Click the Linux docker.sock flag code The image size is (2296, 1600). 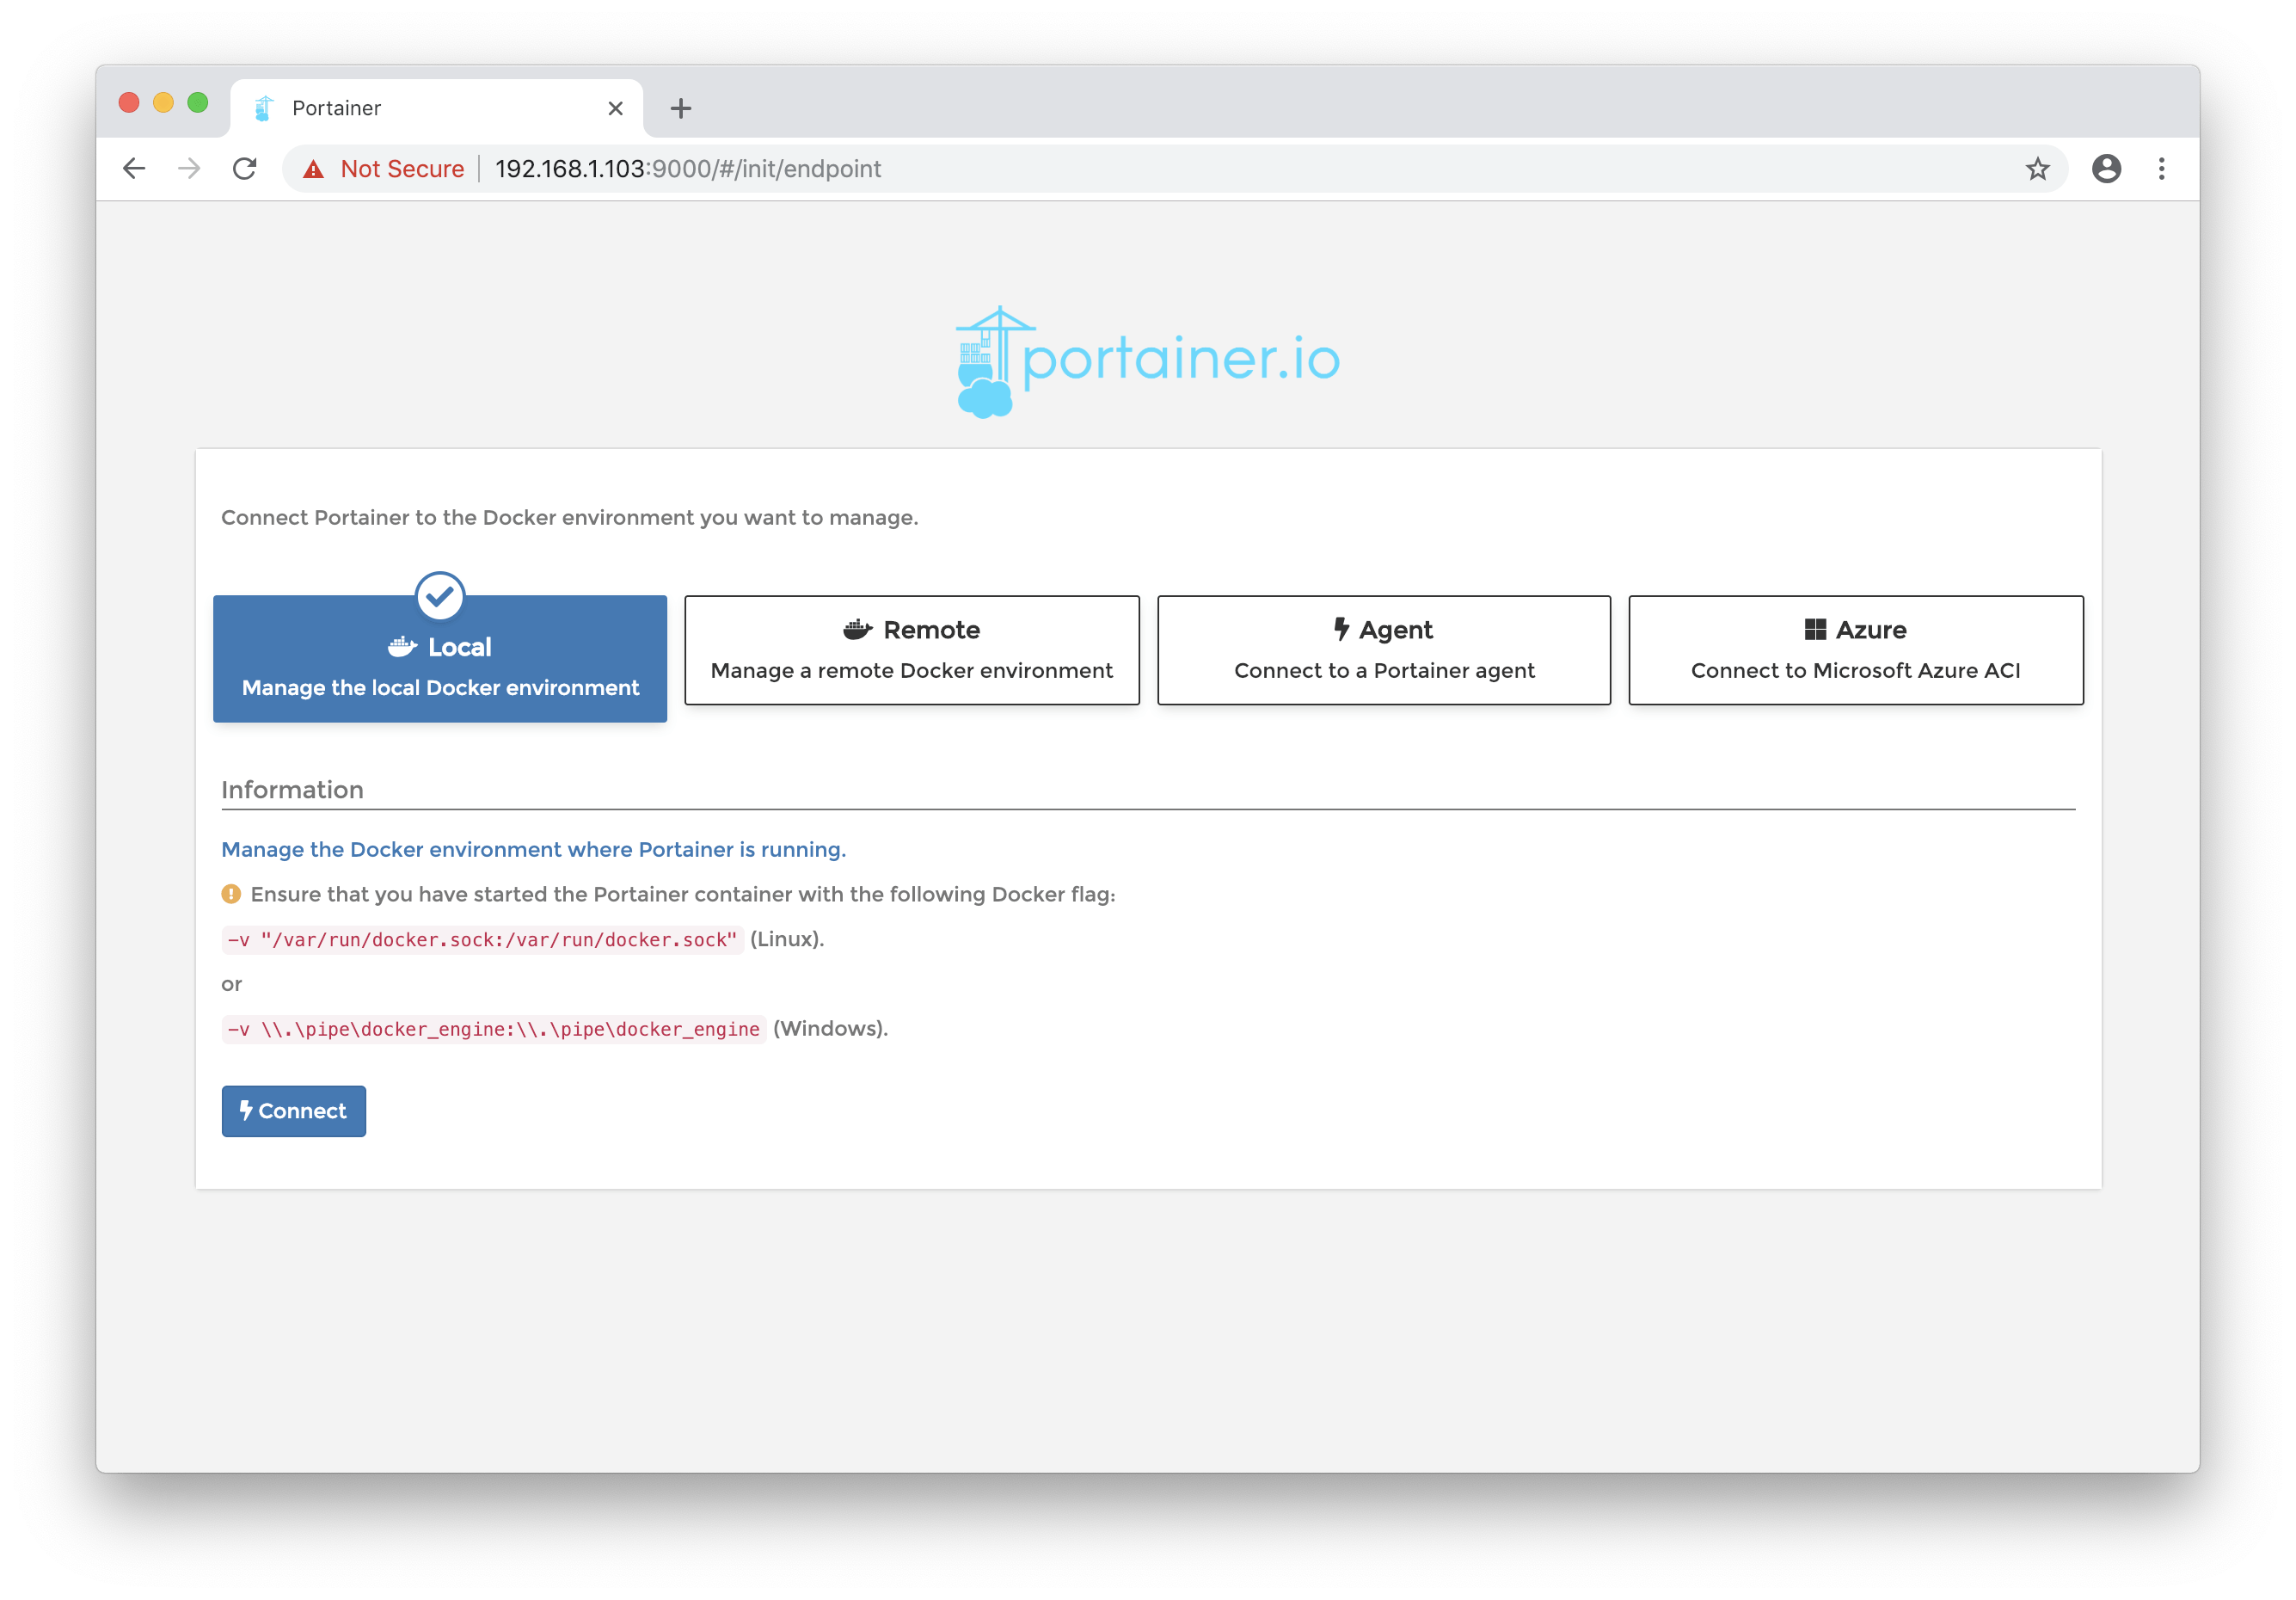483,939
